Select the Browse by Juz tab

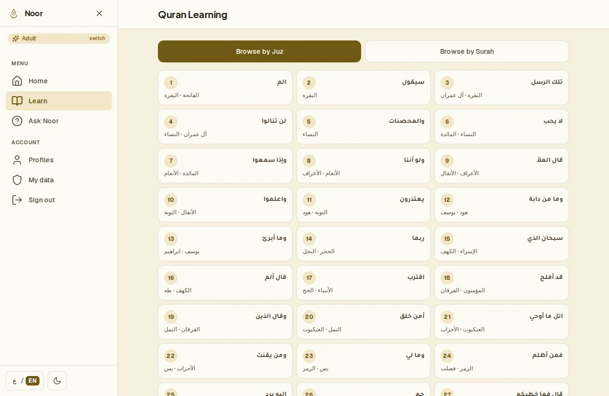pyautogui.click(x=259, y=51)
